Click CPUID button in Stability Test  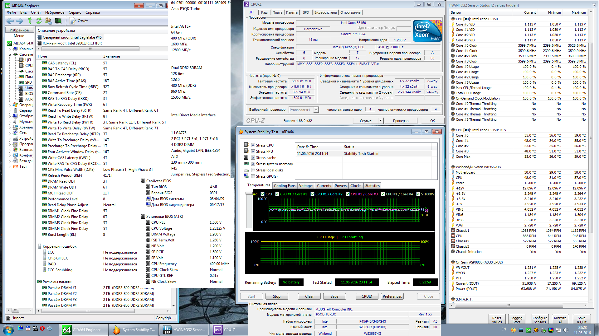(x=367, y=296)
